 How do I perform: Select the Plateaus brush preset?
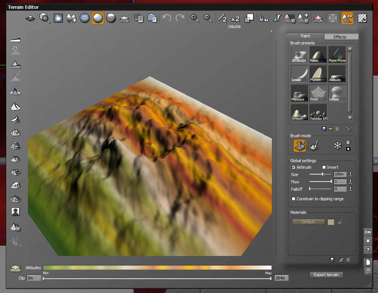point(299,94)
